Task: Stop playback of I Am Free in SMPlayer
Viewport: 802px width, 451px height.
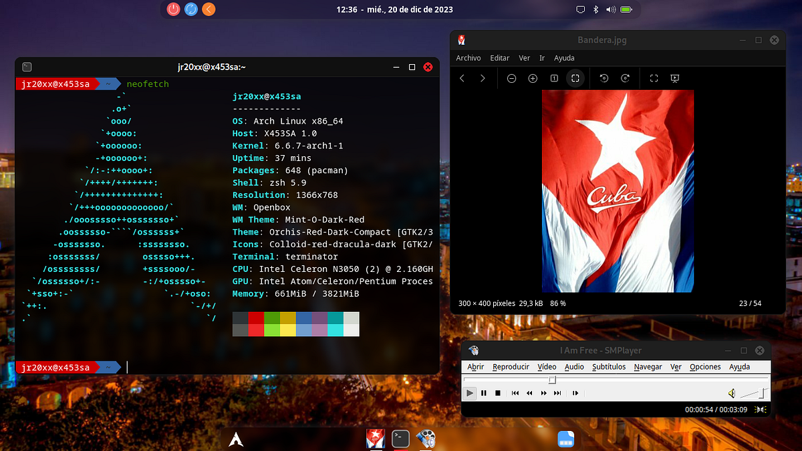Action: (498, 393)
